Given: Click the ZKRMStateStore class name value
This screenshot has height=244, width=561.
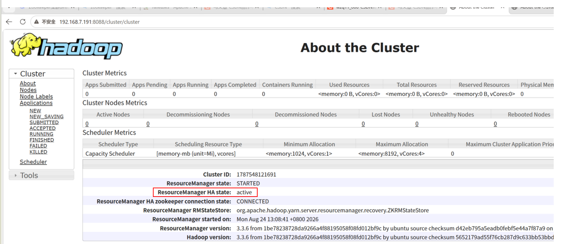Looking at the screenshot, I should click(333, 210).
